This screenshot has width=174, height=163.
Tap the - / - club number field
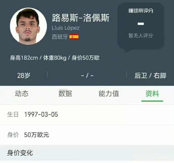coord(87,76)
